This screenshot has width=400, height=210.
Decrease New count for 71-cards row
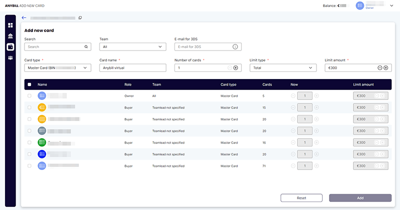click(x=293, y=166)
